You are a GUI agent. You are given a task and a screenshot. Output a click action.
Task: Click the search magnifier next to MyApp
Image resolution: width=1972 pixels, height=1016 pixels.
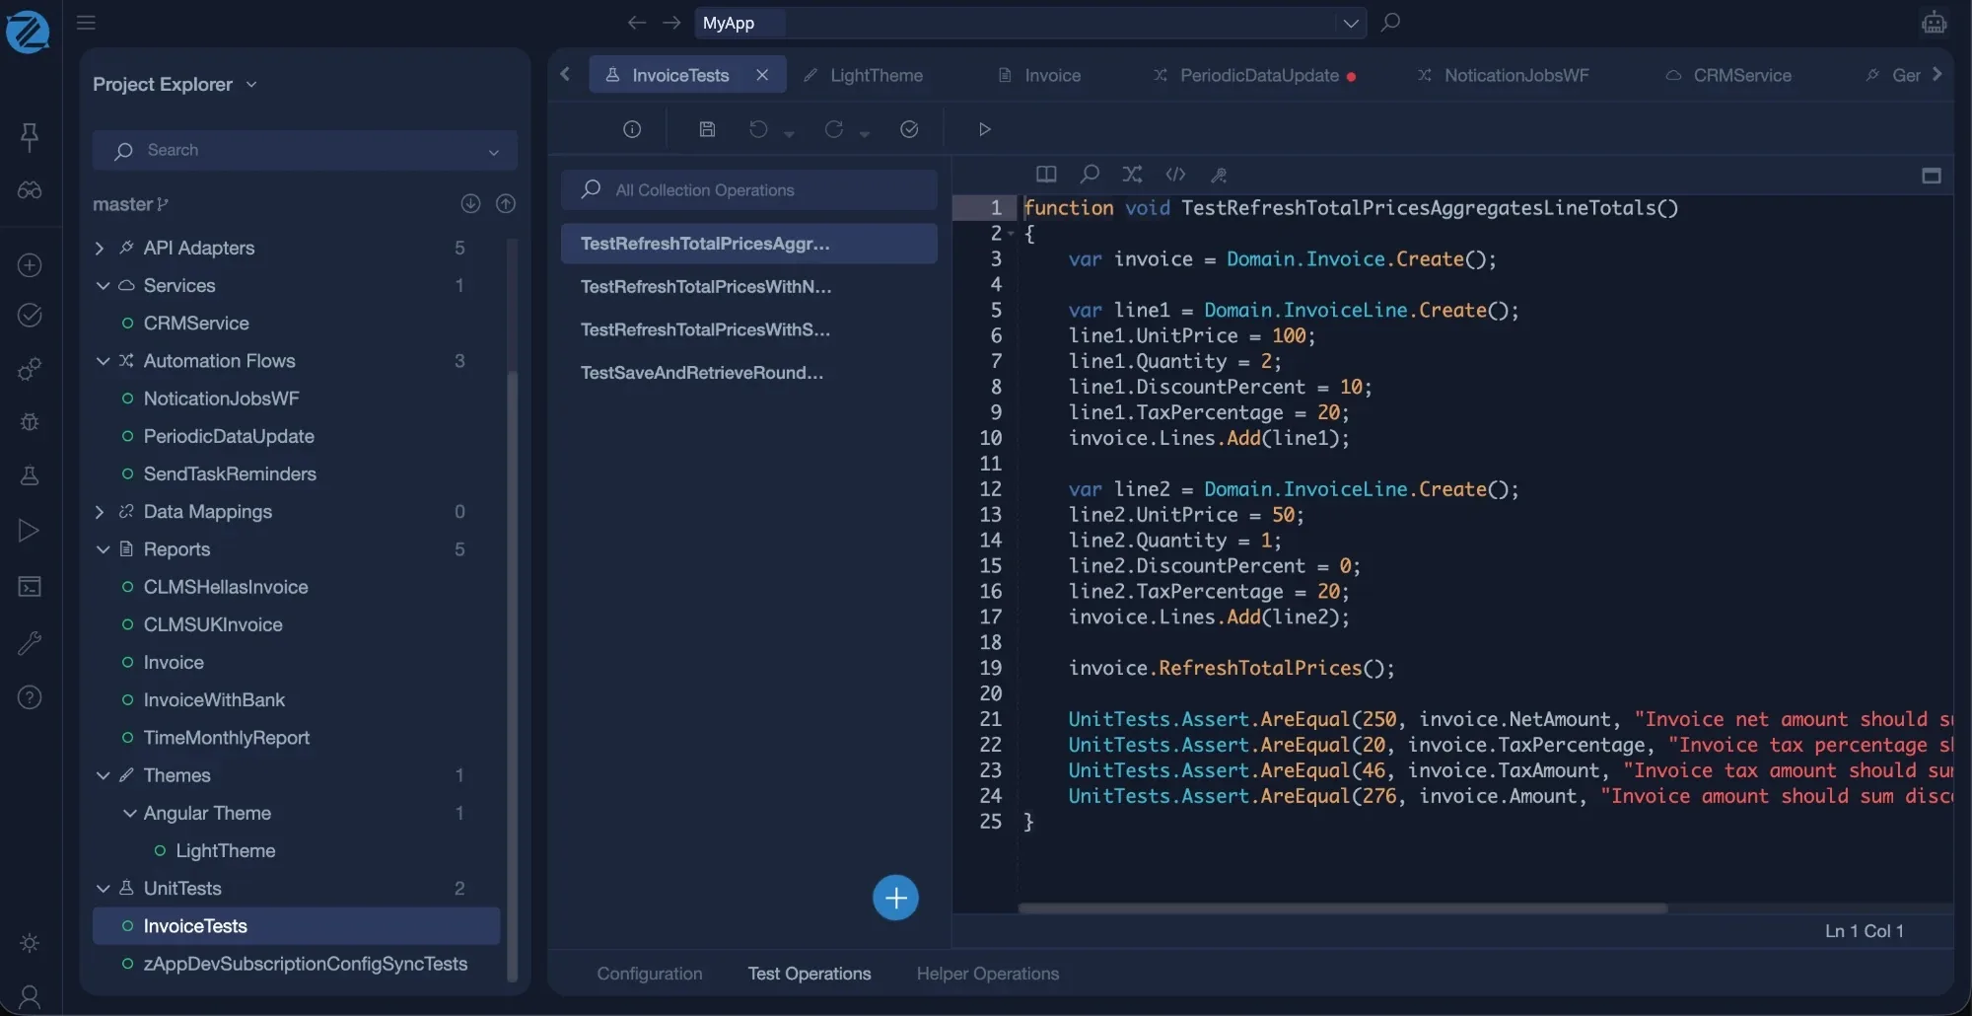pos(1390,22)
